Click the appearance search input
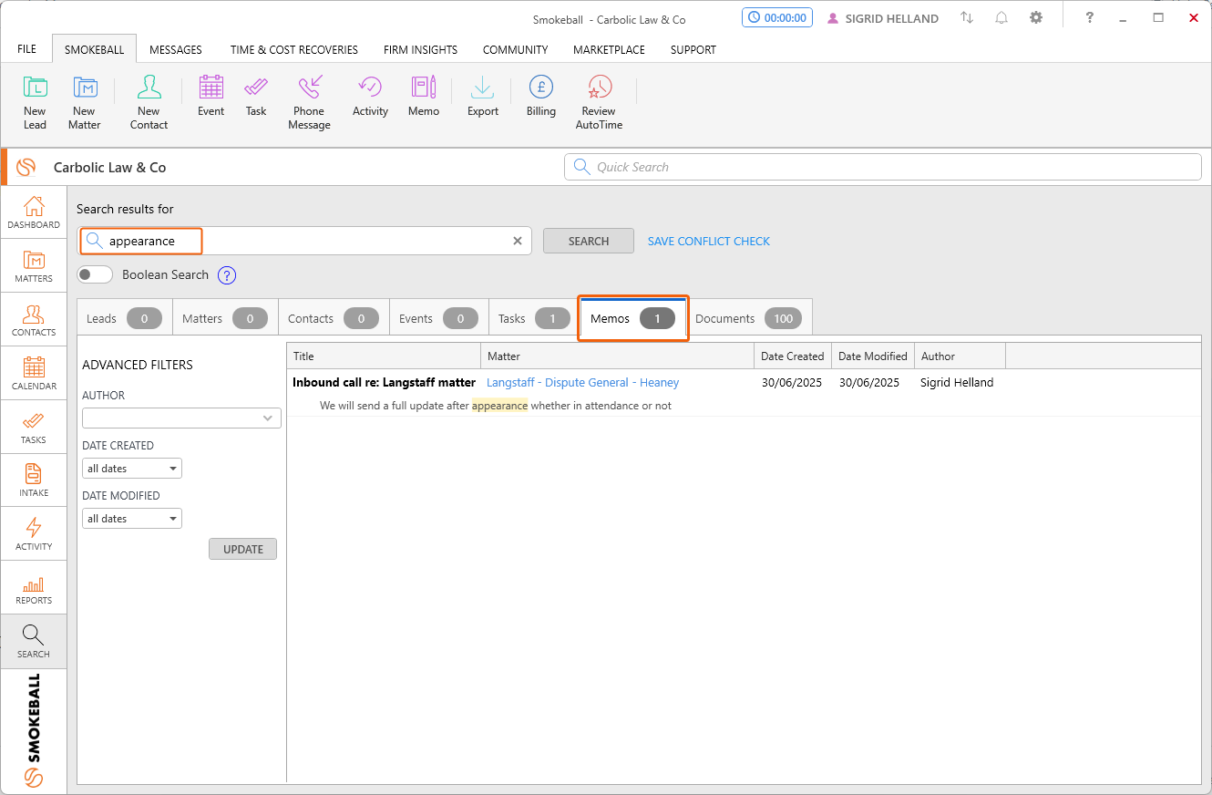 tap(305, 241)
